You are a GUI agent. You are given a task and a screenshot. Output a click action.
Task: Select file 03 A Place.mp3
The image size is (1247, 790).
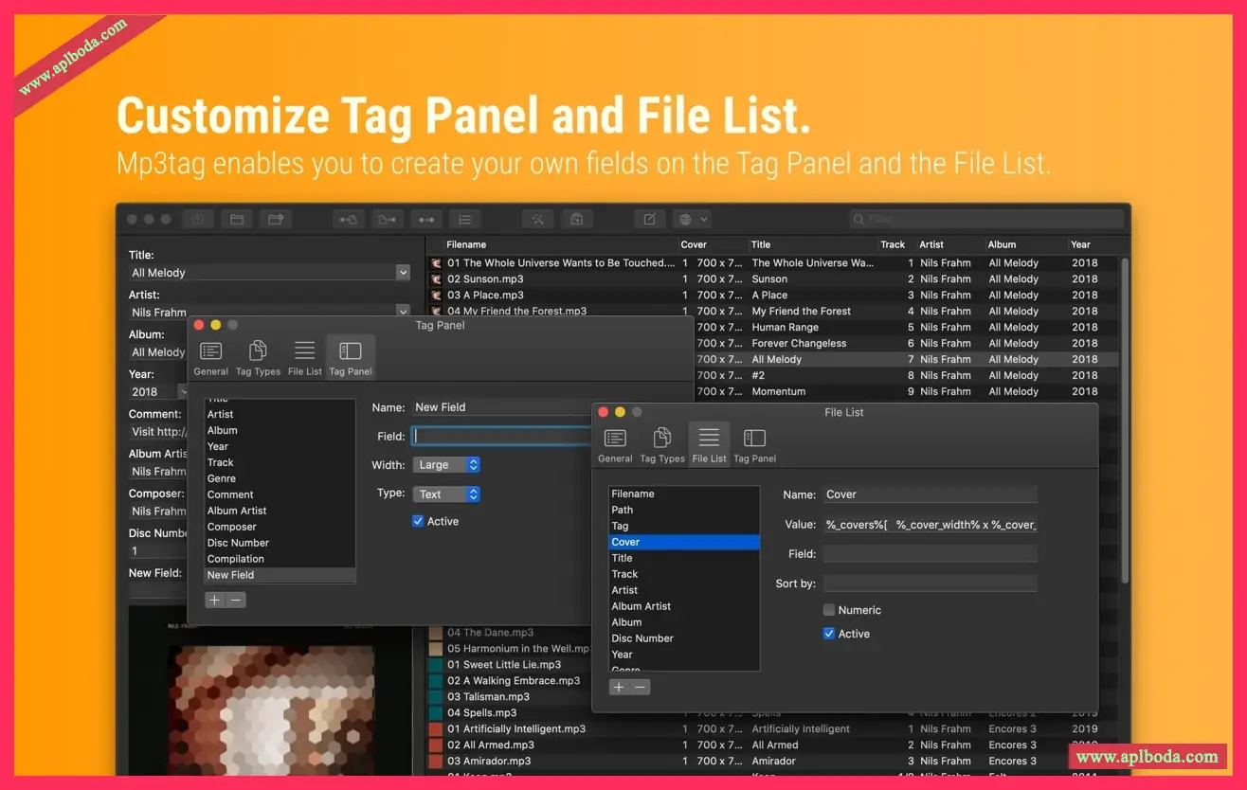tap(485, 296)
